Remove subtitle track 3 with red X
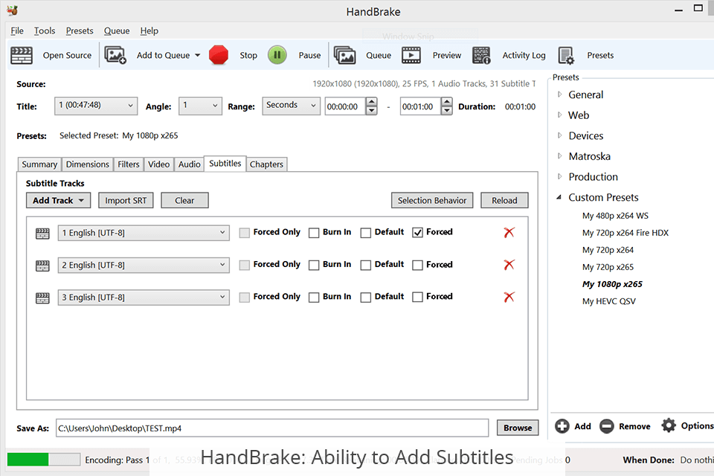This screenshot has width=714, height=476. (509, 297)
